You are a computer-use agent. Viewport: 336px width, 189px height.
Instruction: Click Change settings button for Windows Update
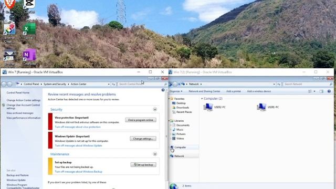pos(143,139)
